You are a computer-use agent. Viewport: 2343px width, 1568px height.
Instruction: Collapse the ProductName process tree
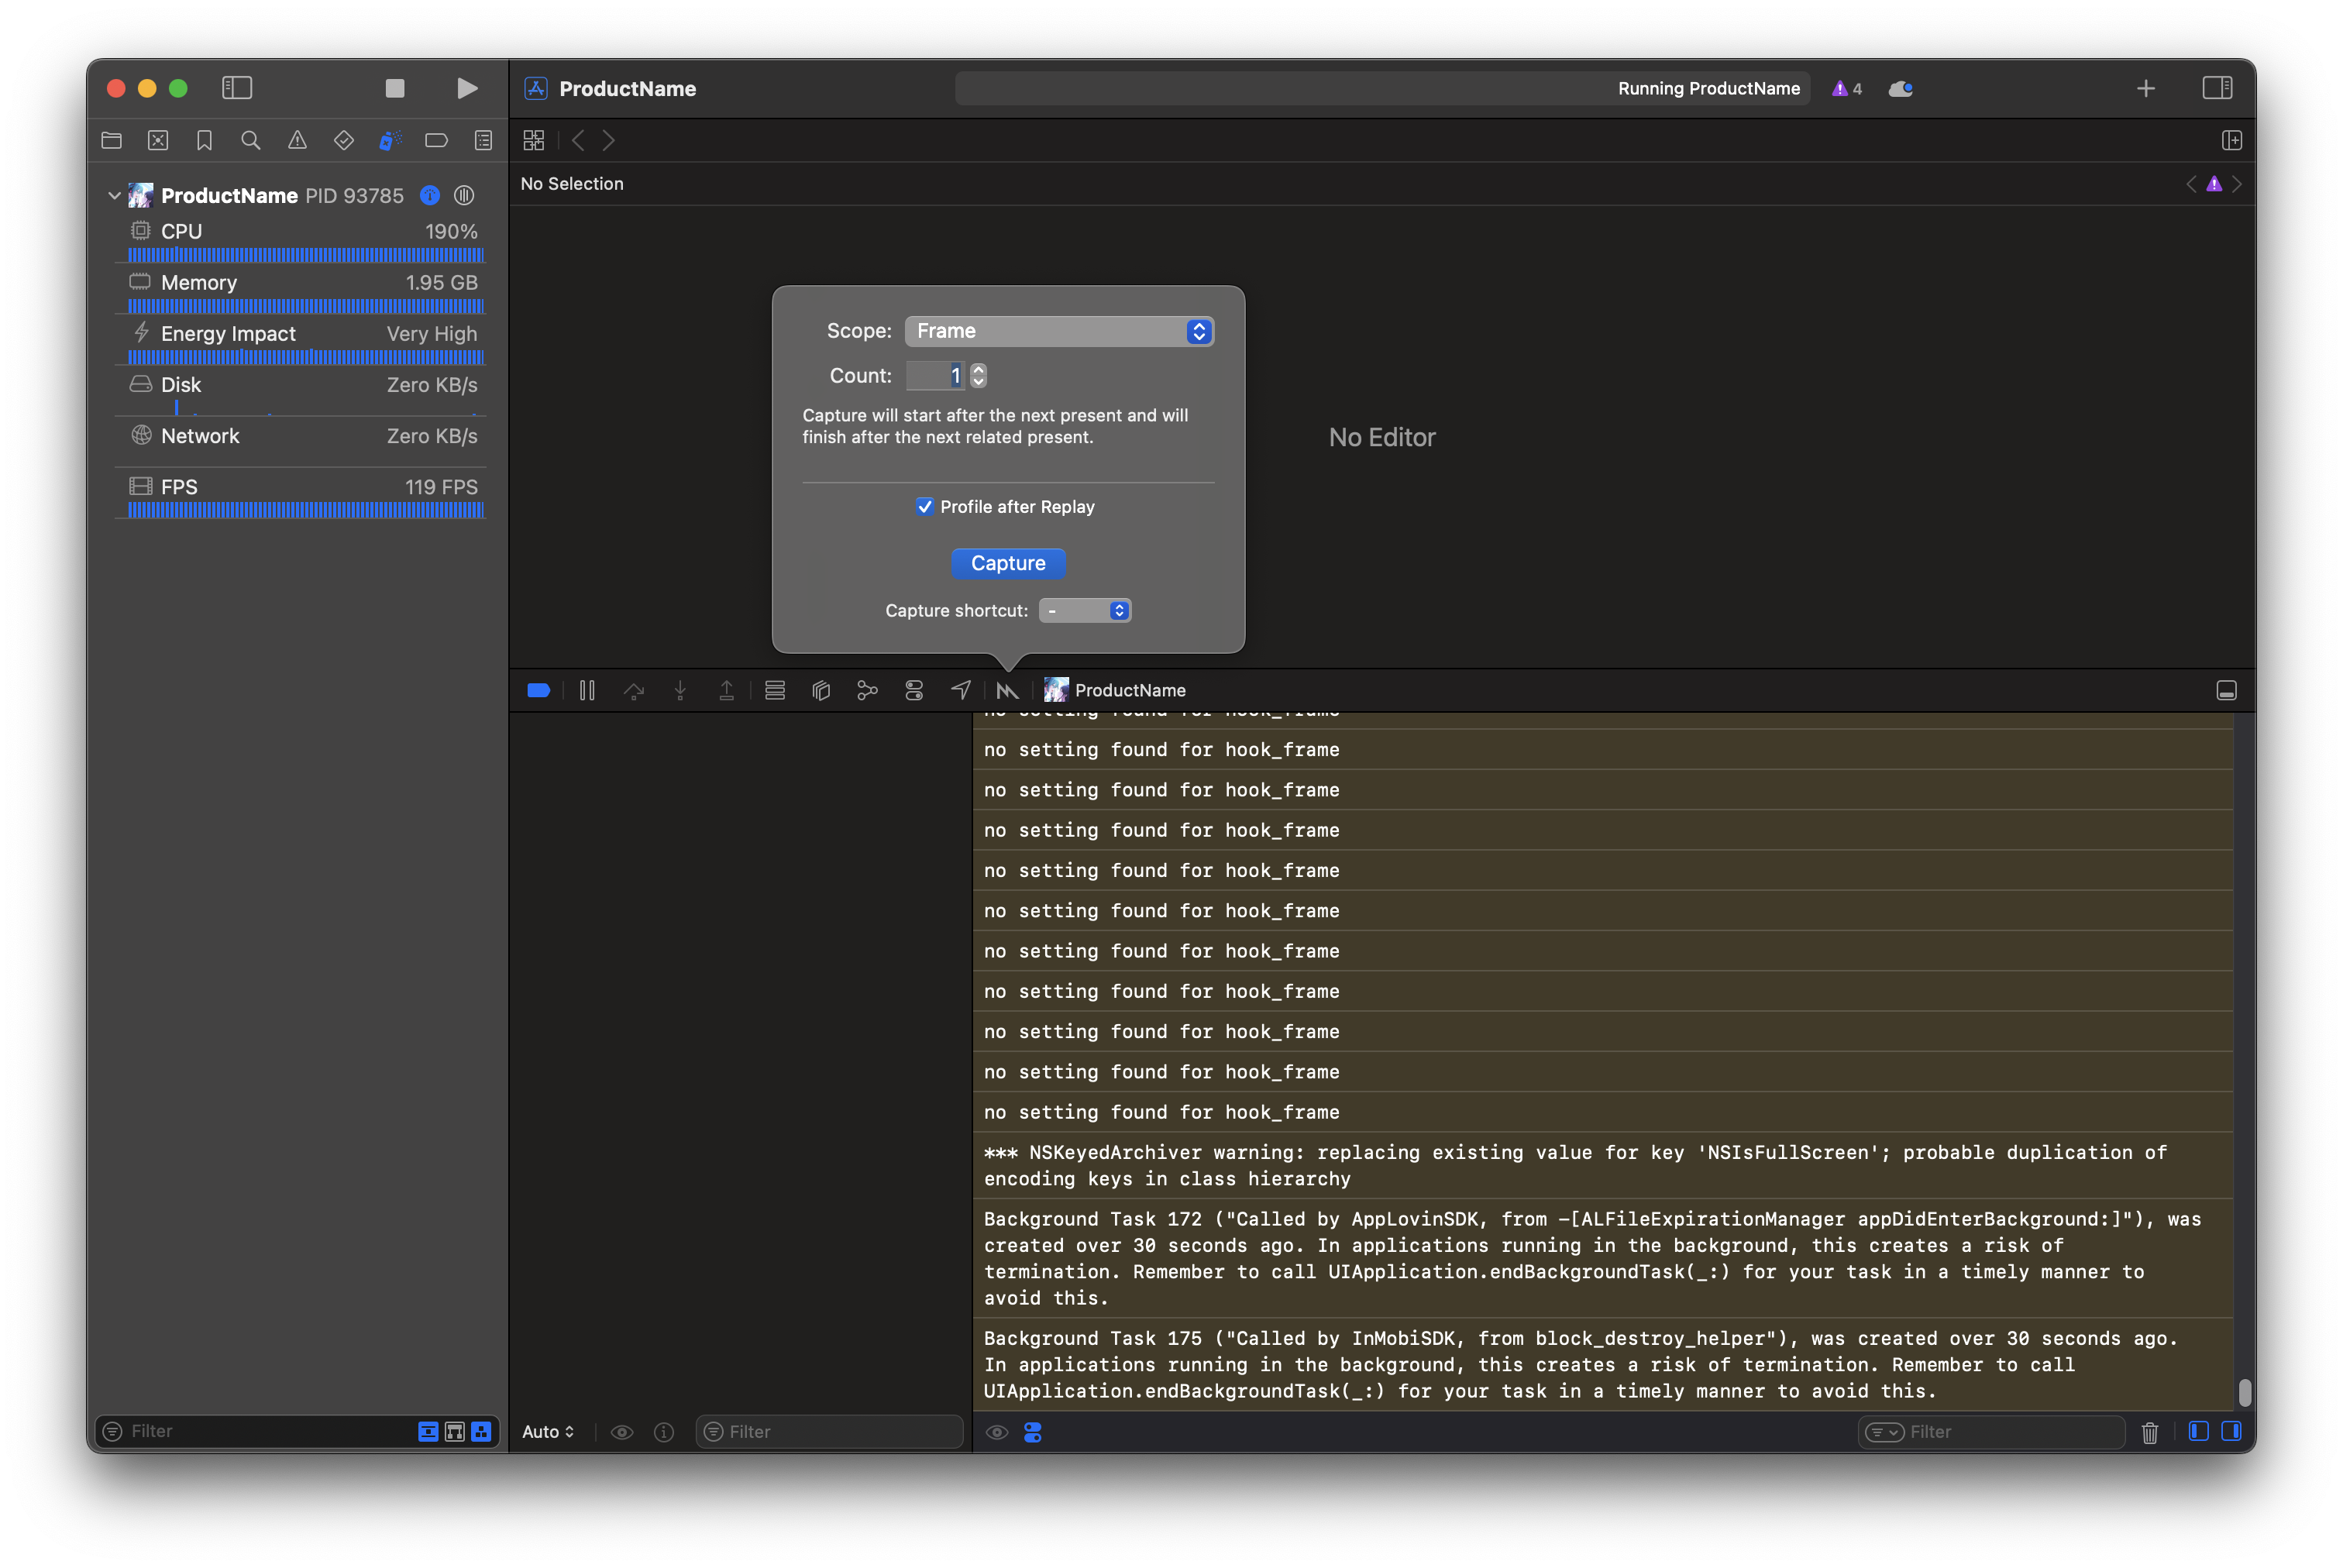point(114,196)
